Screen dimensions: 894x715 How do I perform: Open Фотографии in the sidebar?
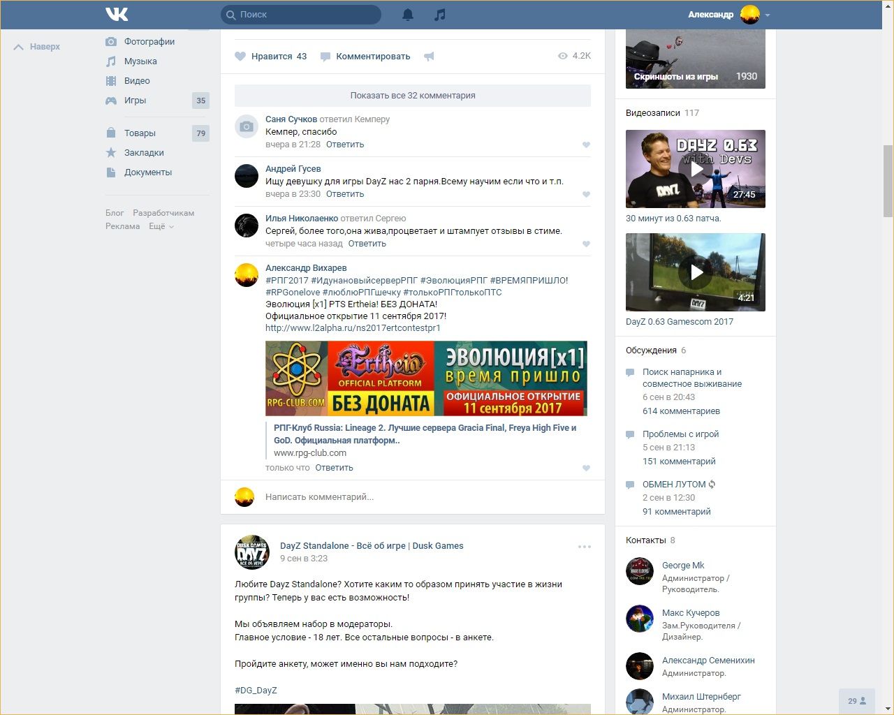coord(149,42)
